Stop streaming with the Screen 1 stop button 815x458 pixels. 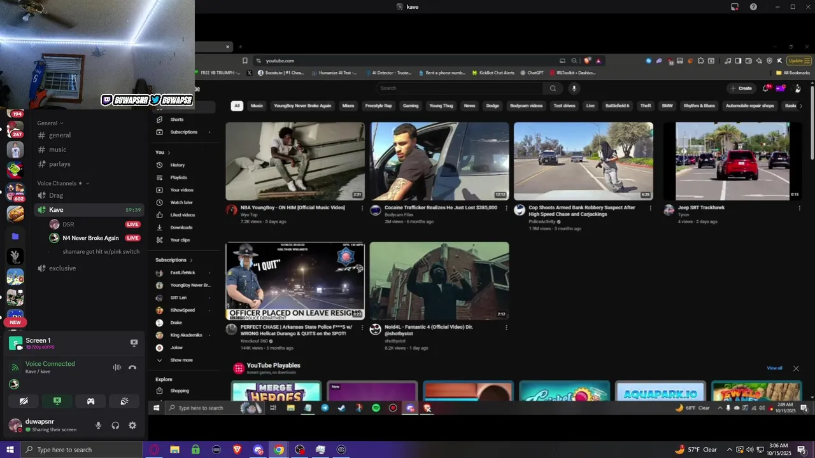point(134,342)
